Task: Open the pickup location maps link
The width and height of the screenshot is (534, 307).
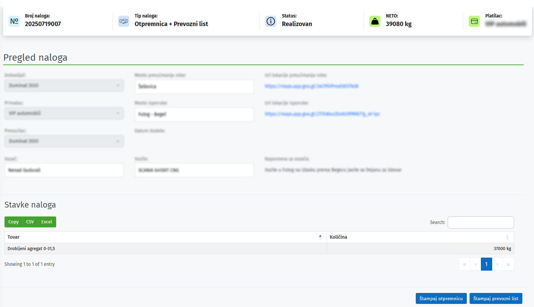Action: click(x=312, y=86)
